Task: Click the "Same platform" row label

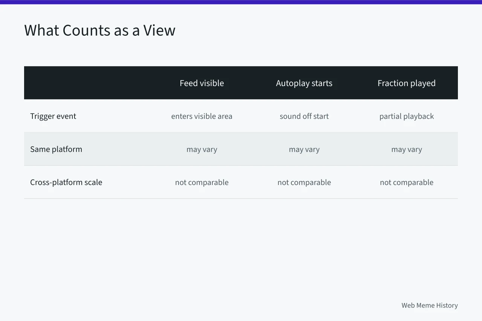Action: coord(56,149)
